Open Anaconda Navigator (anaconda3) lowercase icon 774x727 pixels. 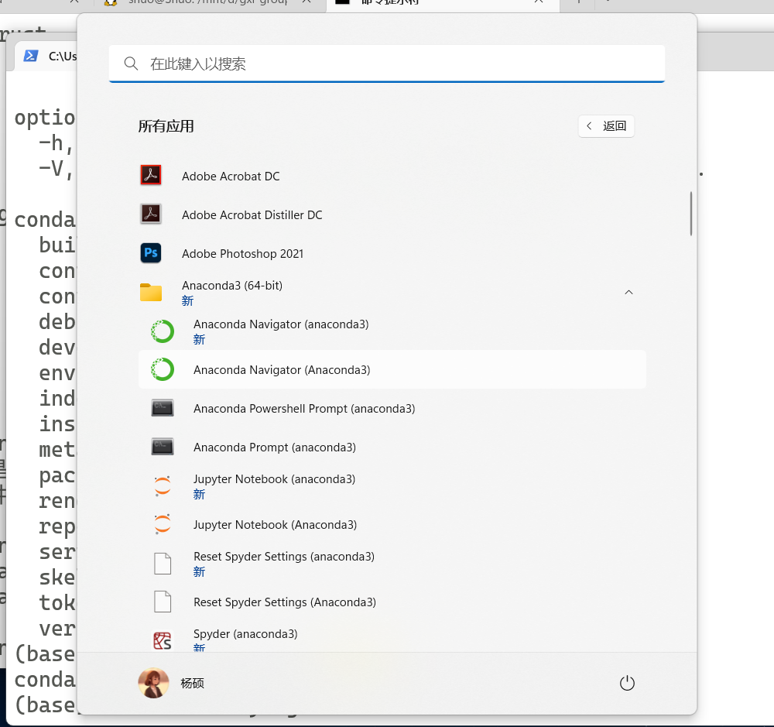point(163,331)
